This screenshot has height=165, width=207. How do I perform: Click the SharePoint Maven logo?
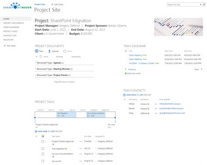pos(17,6)
